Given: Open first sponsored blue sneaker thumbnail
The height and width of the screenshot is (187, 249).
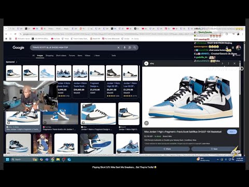Looking at the screenshot, I should [x=13, y=73].
